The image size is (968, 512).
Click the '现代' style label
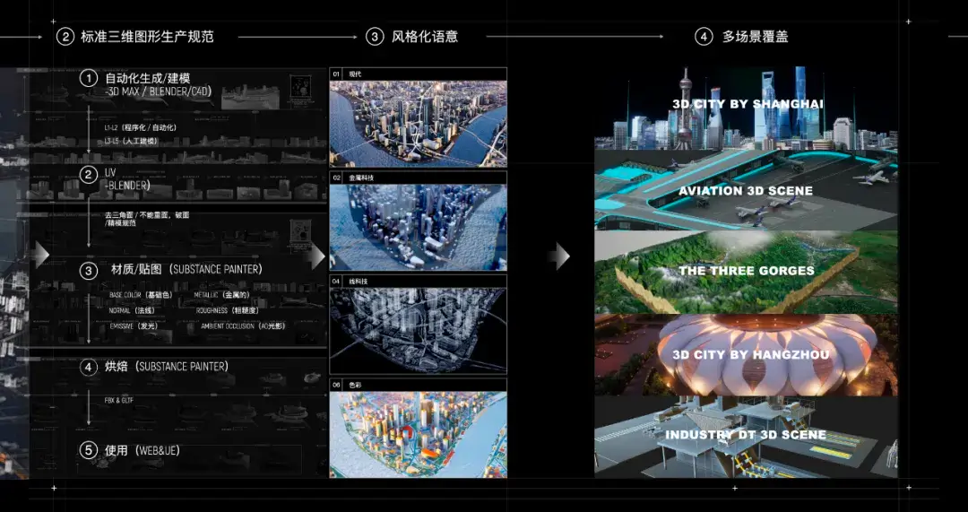point(355,74)
